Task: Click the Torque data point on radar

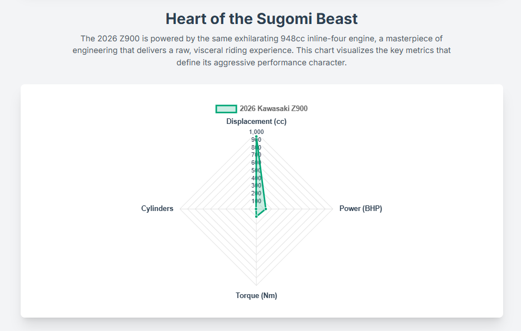Action: (256, 217)
